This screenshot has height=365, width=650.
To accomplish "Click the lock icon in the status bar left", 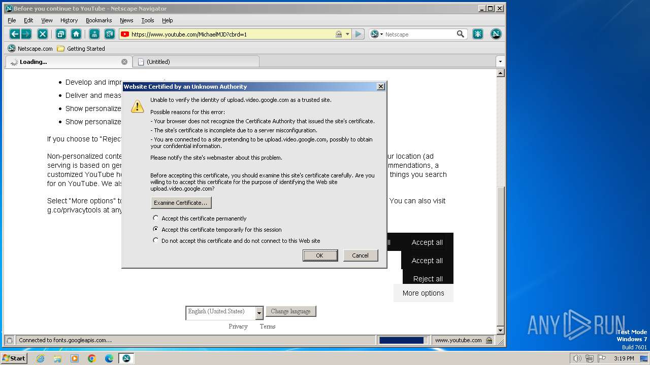I will (x=9, y=340).
